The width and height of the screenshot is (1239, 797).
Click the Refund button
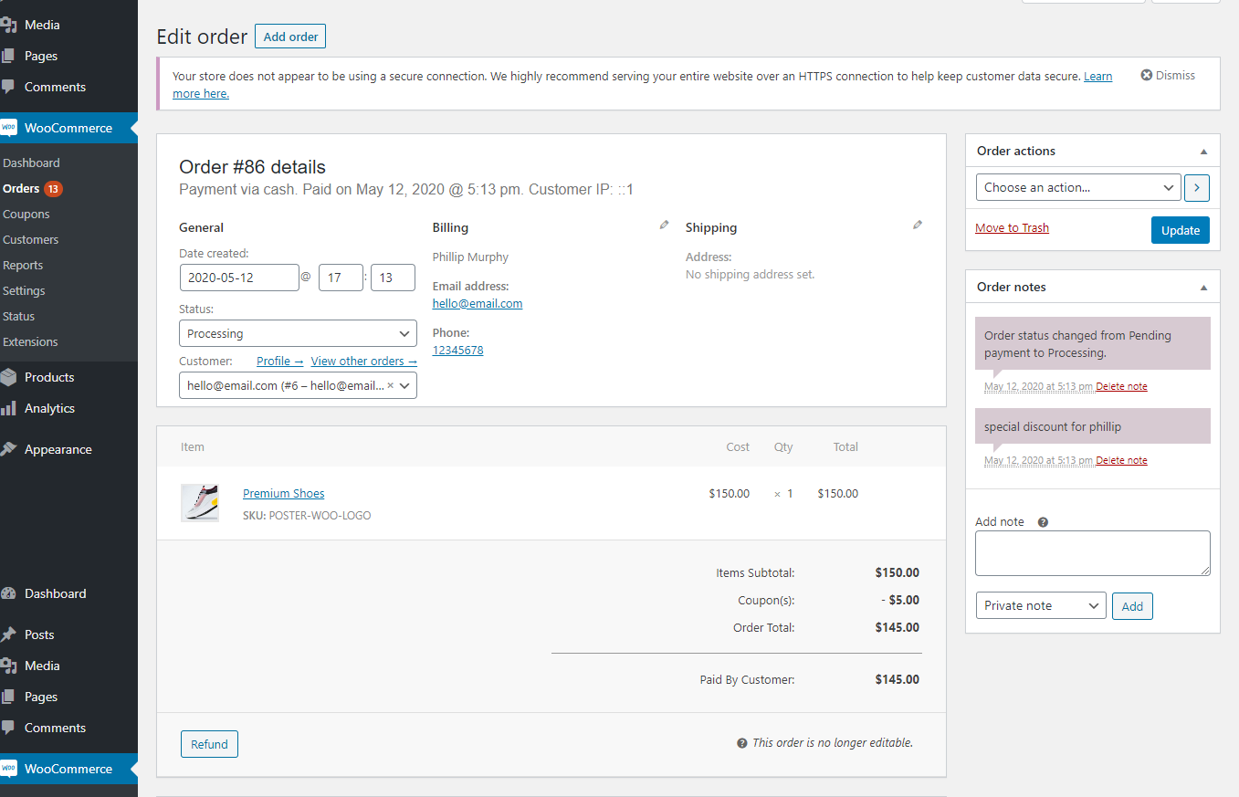(209, 744)
